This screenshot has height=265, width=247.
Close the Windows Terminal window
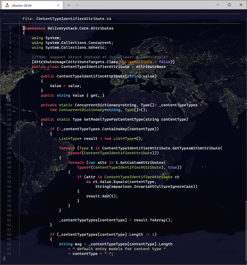[x=241, y=5]
